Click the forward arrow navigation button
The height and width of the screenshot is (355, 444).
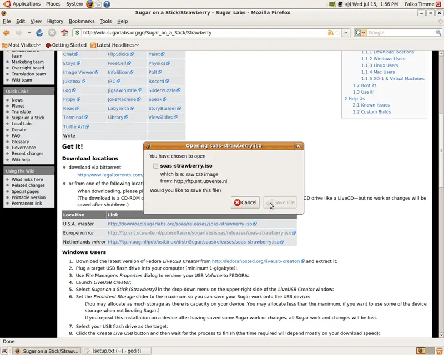19,33
